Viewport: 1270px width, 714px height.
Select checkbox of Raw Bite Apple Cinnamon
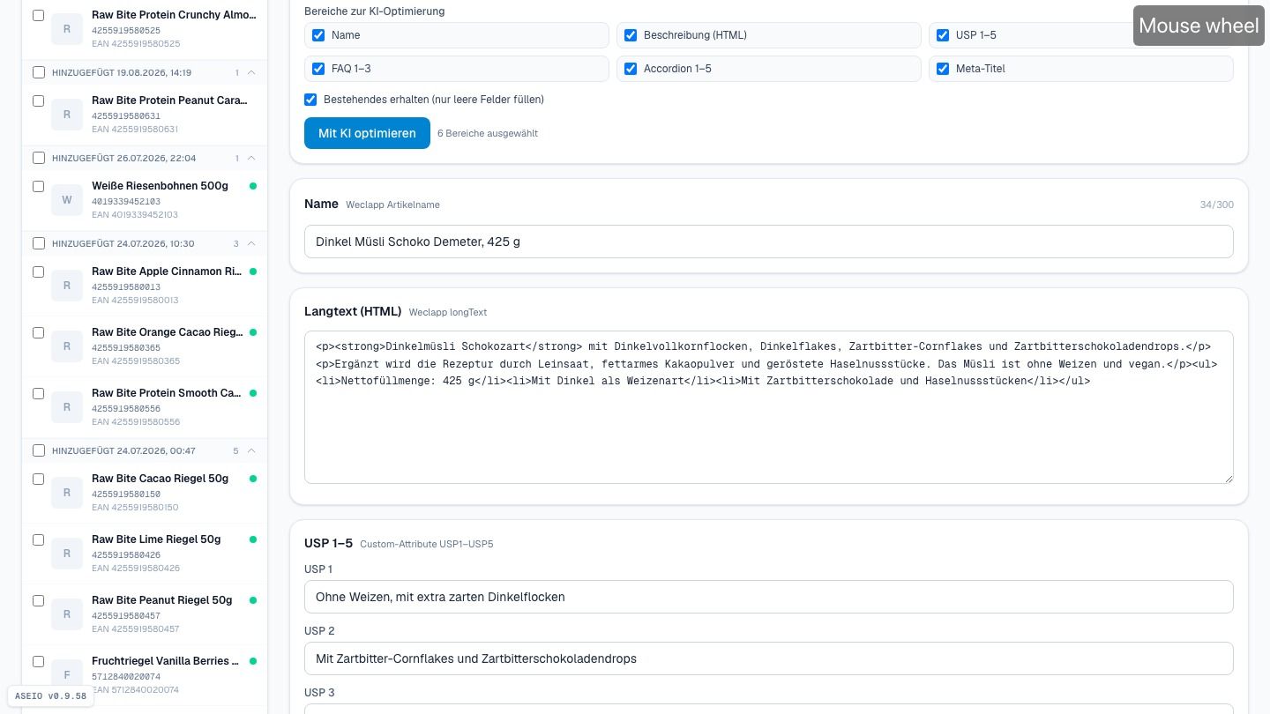point(39,271)
